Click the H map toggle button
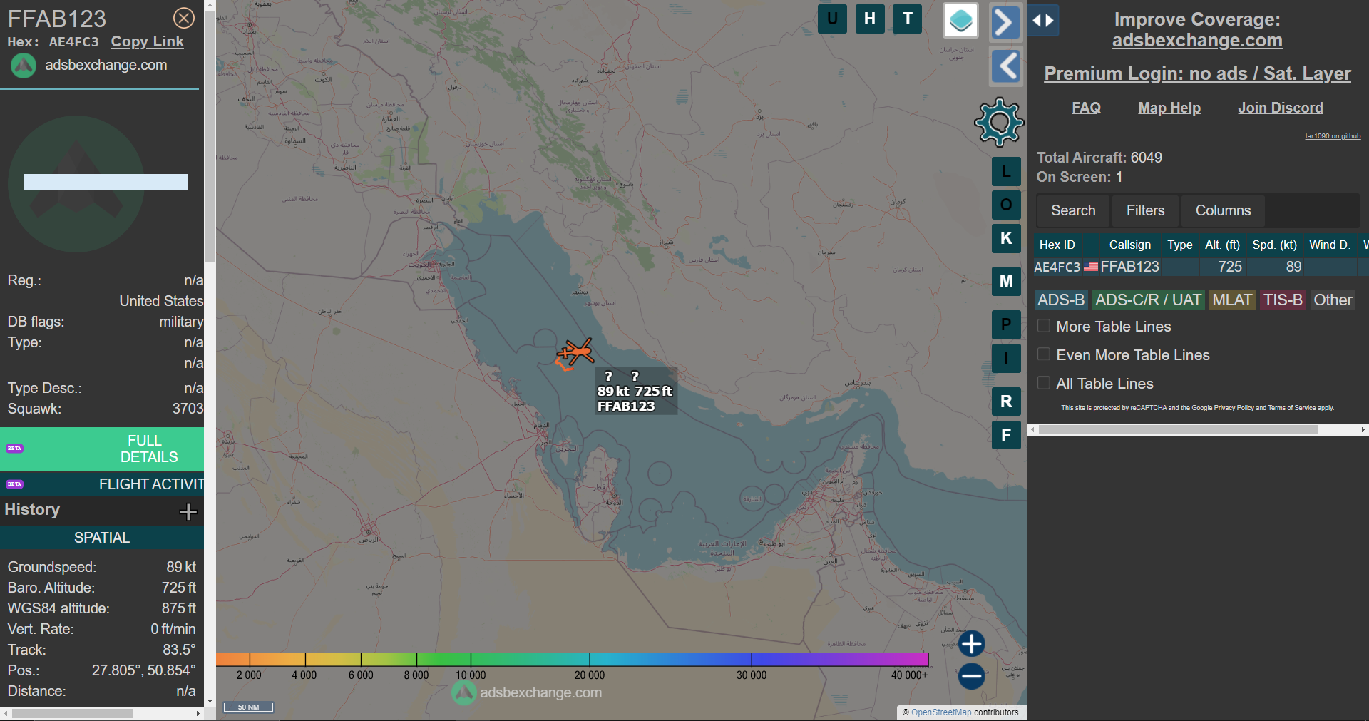1369x721 pixels. point(870,19)
